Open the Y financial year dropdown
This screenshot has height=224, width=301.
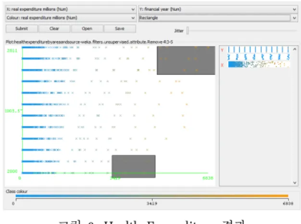218,9
